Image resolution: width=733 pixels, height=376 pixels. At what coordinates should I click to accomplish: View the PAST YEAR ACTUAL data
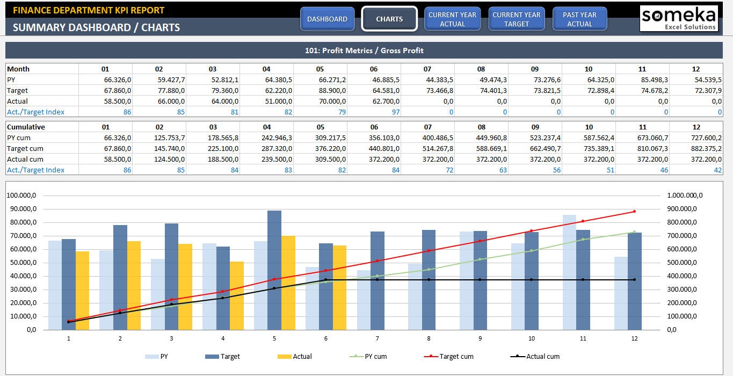(579, 18)
